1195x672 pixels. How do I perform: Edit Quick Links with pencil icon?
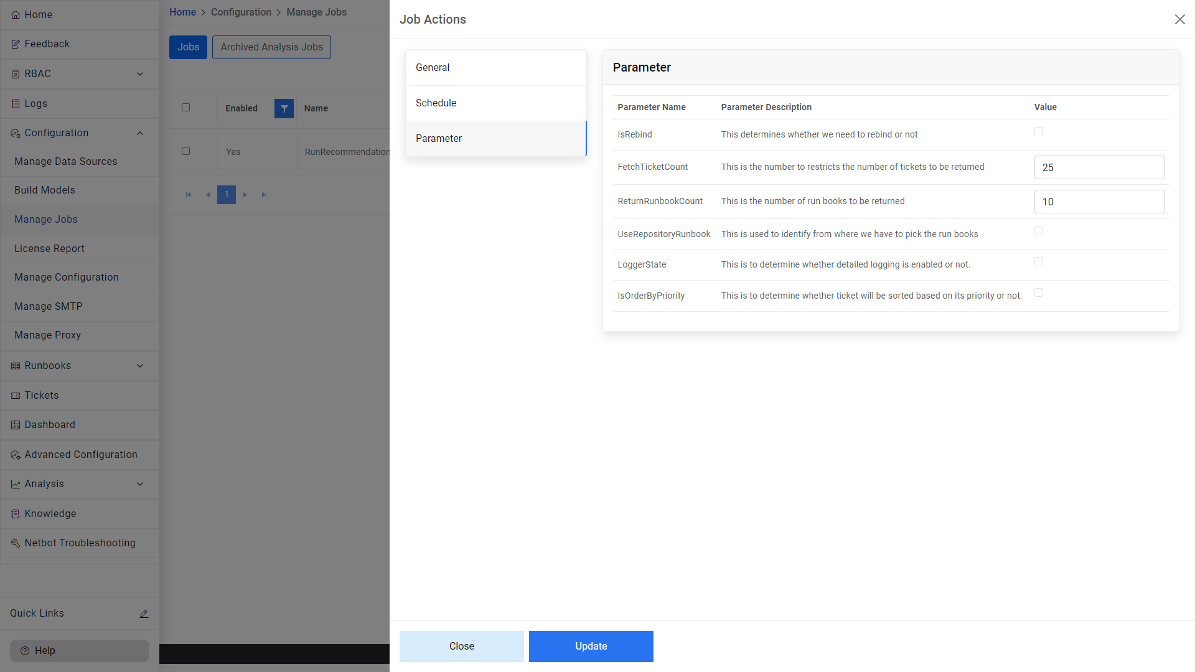pyautogui.click(x=144, y=614)
